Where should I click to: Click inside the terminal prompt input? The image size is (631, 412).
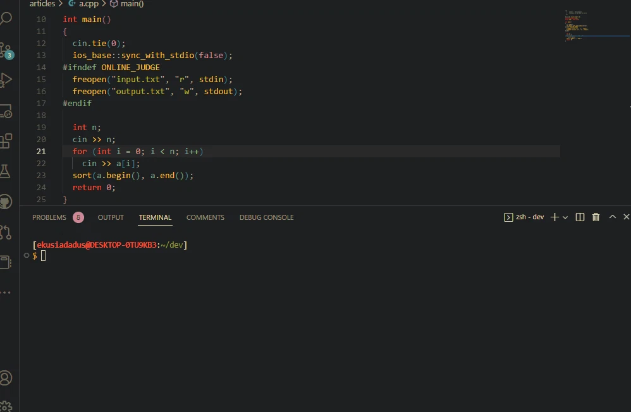(44, 255)
